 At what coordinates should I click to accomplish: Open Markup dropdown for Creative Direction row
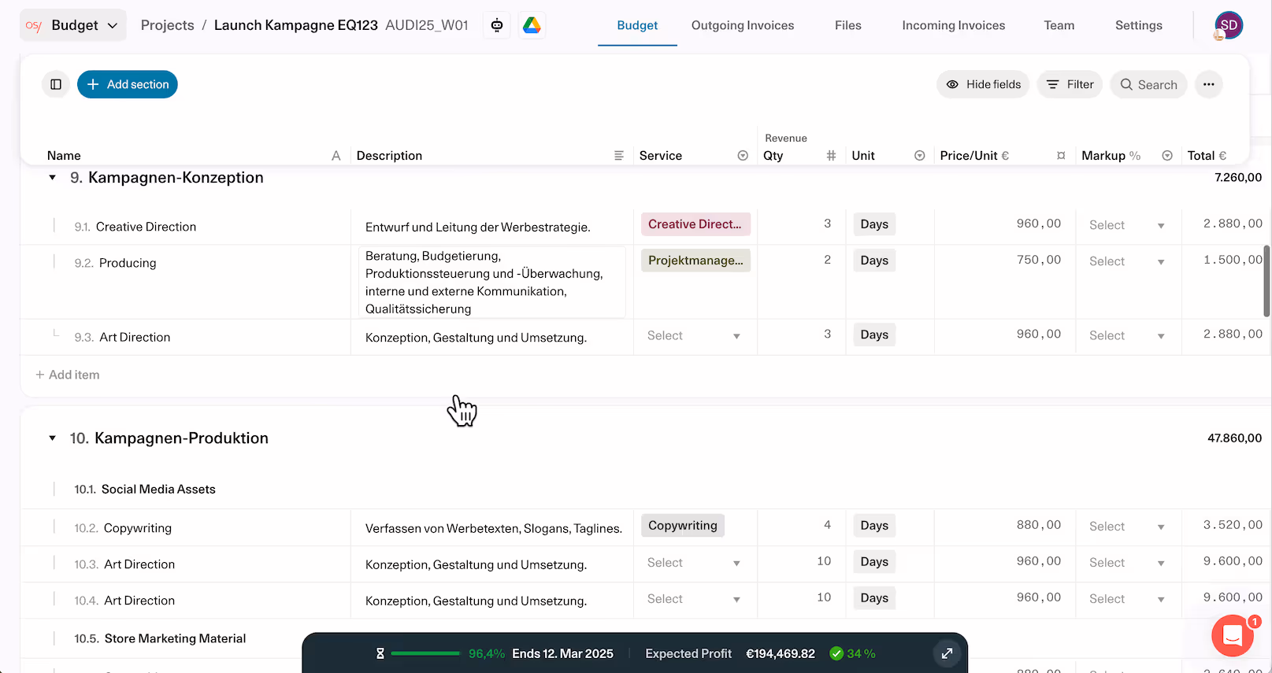pyautogui.click(x=1127, y=226)
